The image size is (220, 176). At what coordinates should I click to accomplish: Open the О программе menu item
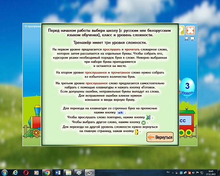click(33, 26)
